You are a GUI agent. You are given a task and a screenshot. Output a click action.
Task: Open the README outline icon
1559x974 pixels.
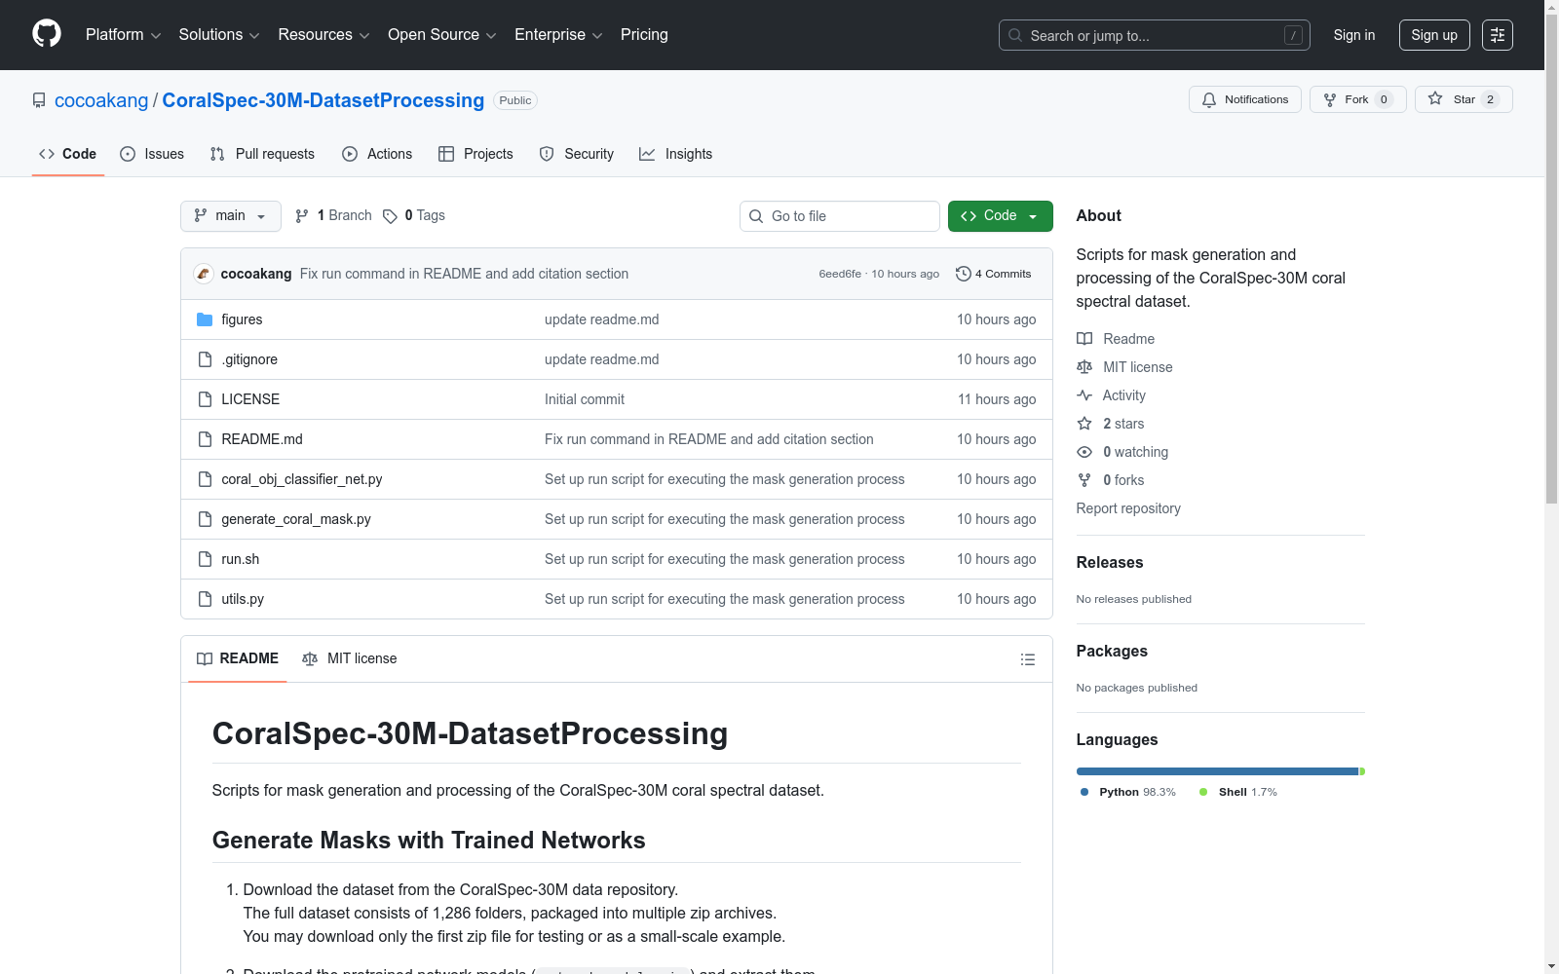(1028, 659)
